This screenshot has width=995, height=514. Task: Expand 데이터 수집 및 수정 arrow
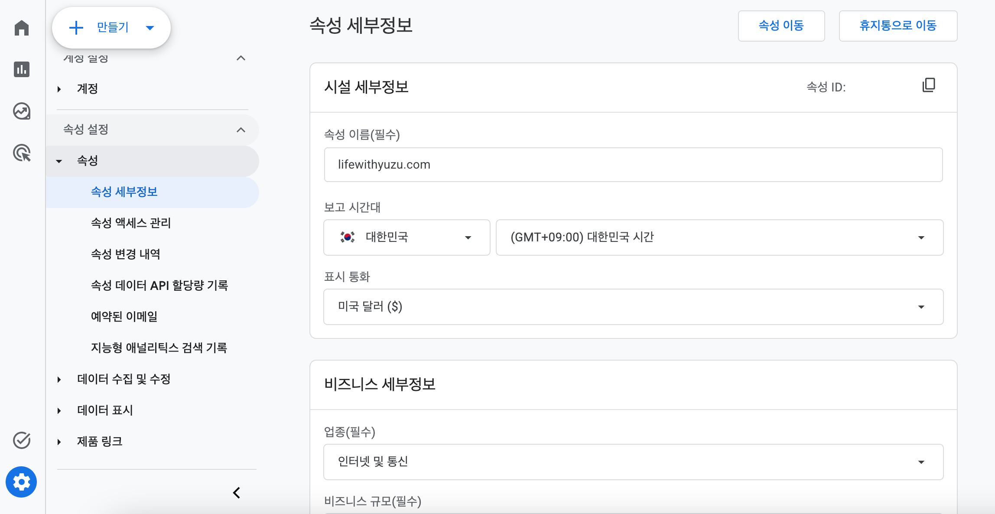pyautogui.click(x=59, y=380)
